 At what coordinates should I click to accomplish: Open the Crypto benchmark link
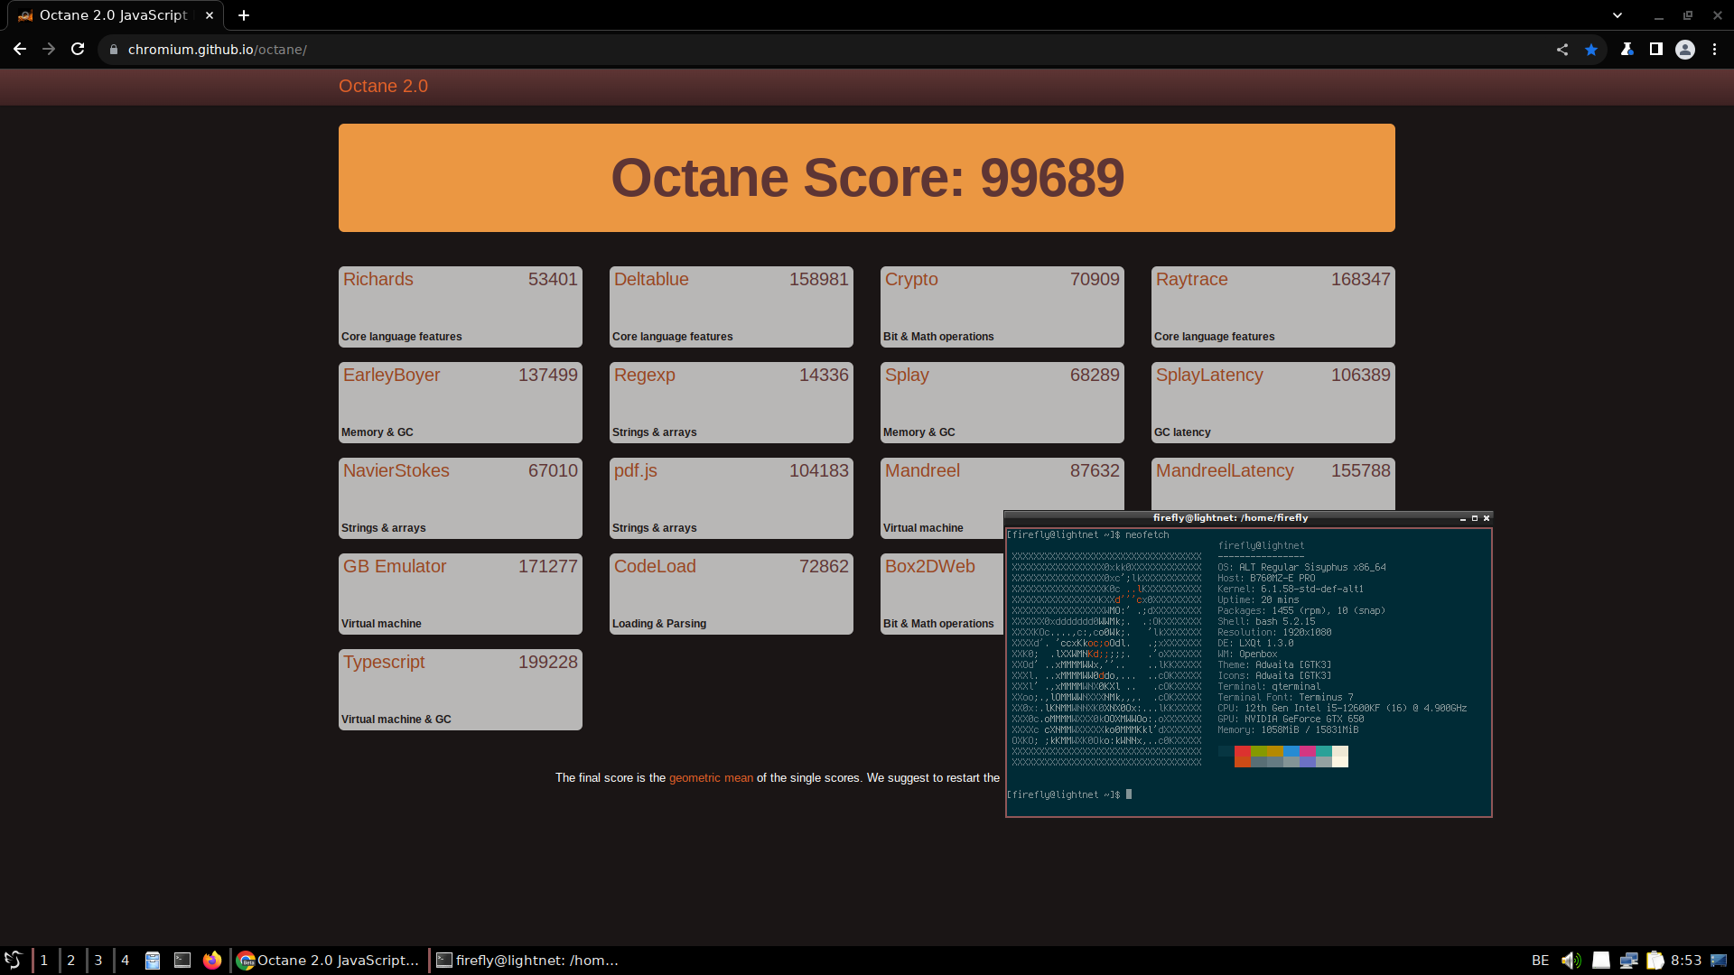pyautogui.click(x=911, y=280)
